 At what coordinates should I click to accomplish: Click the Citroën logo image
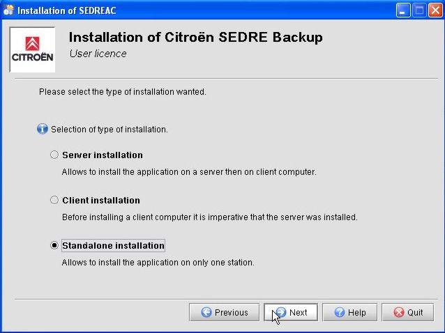click(32, 48)
